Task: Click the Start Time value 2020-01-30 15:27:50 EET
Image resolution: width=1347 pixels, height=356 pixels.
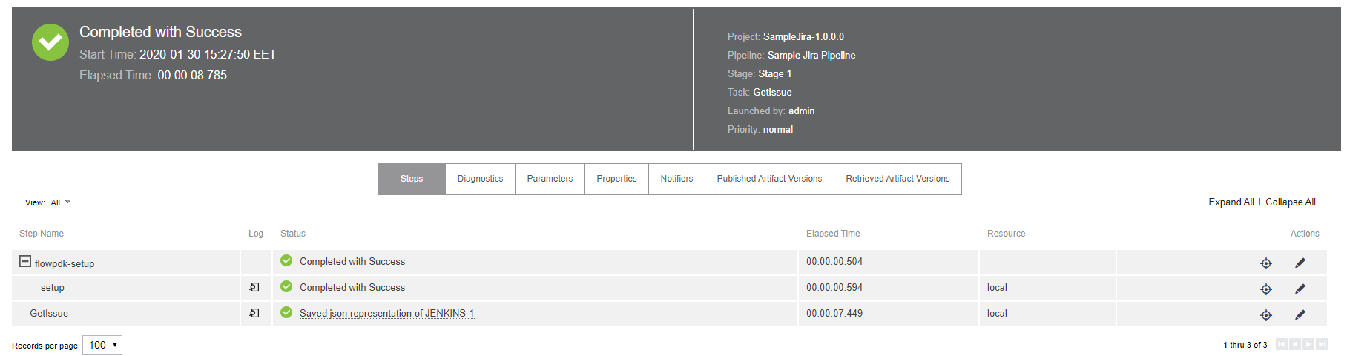Action: pyautogui.click(x=208, y=54)
